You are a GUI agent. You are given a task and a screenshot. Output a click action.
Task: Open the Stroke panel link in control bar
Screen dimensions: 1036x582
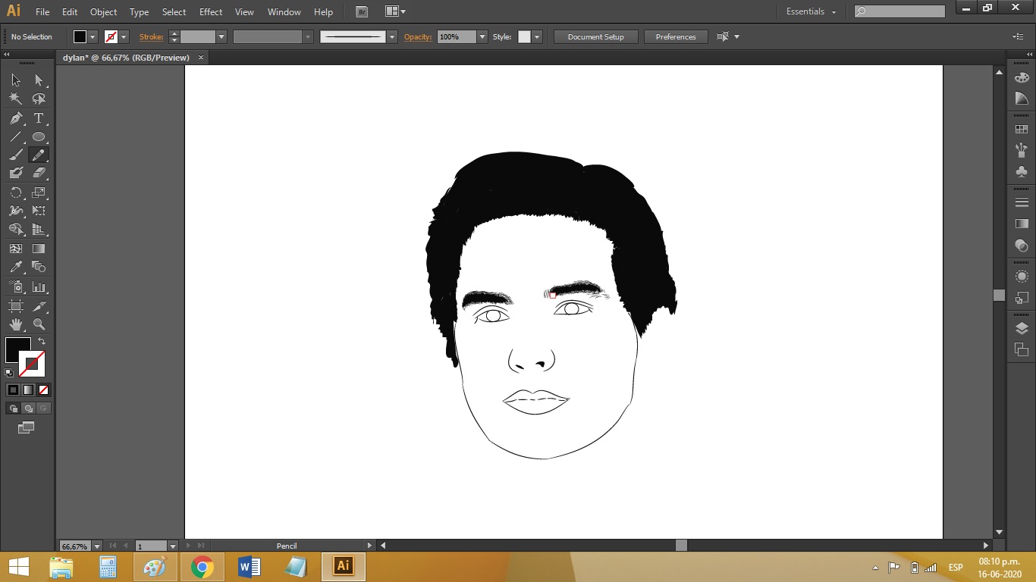click(x=151, y=36)
